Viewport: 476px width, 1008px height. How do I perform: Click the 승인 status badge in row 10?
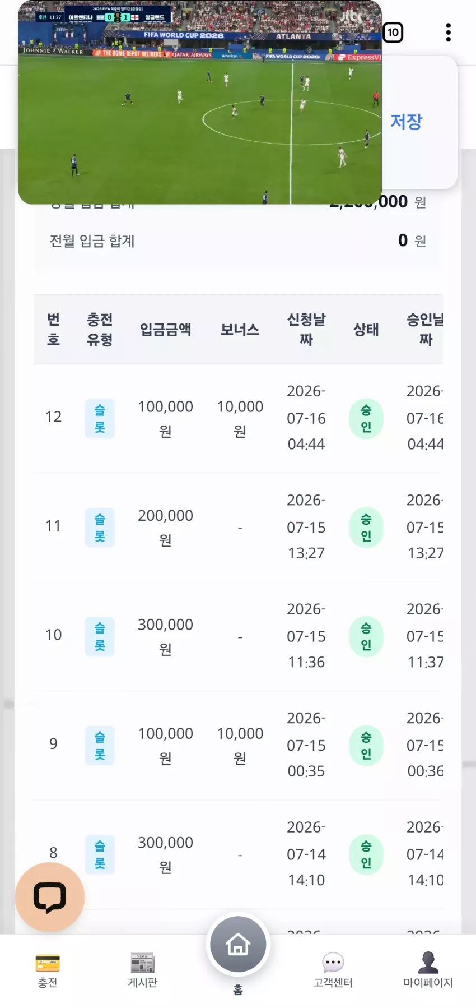pyautogui.click(x=366, y=637)
